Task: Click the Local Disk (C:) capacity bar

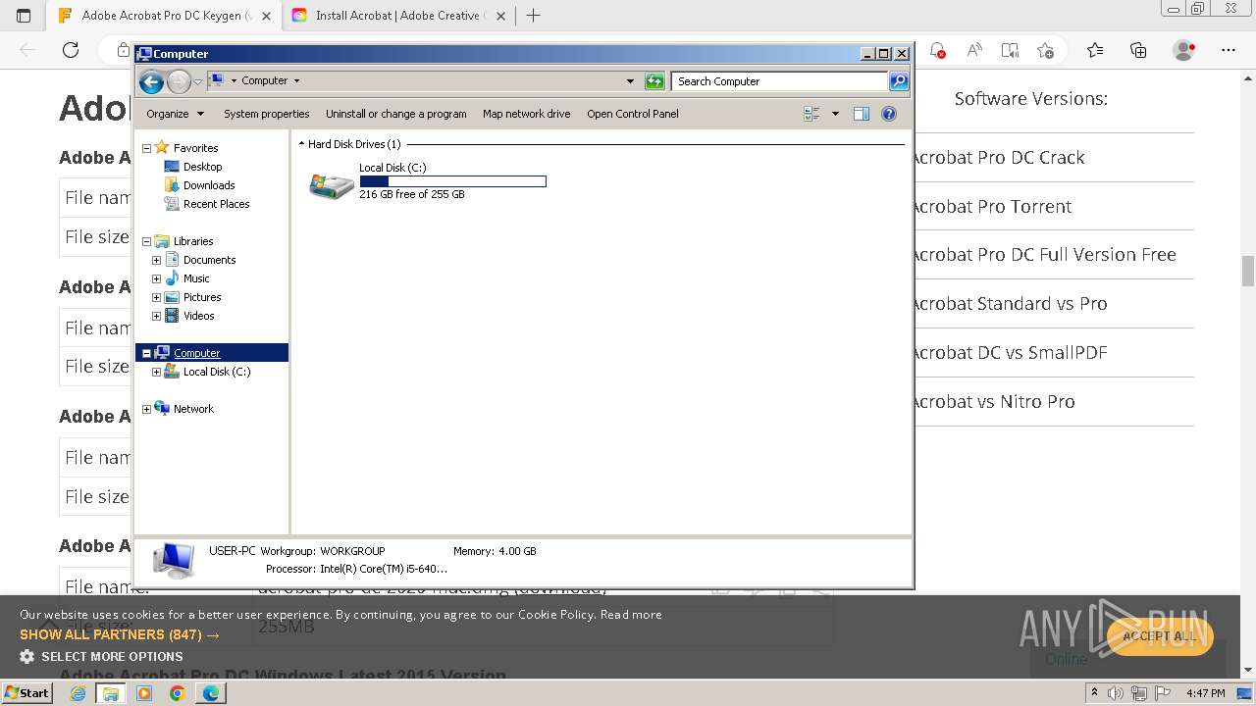Action: point(452,181)
